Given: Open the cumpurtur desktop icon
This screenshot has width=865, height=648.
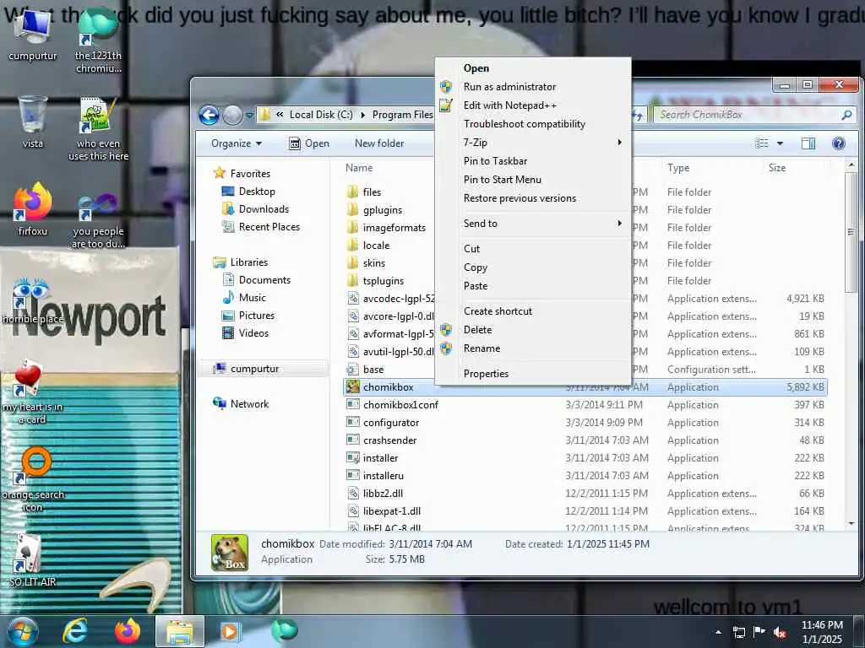Looking at the screenshot, I should click(x=32, y=35).
